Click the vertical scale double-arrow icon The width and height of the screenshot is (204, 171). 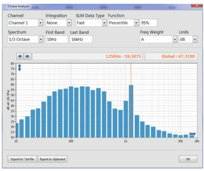[x=20, y=67]
